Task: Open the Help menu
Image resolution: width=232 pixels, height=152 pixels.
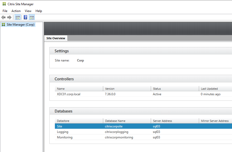Action: coord(39,11)
